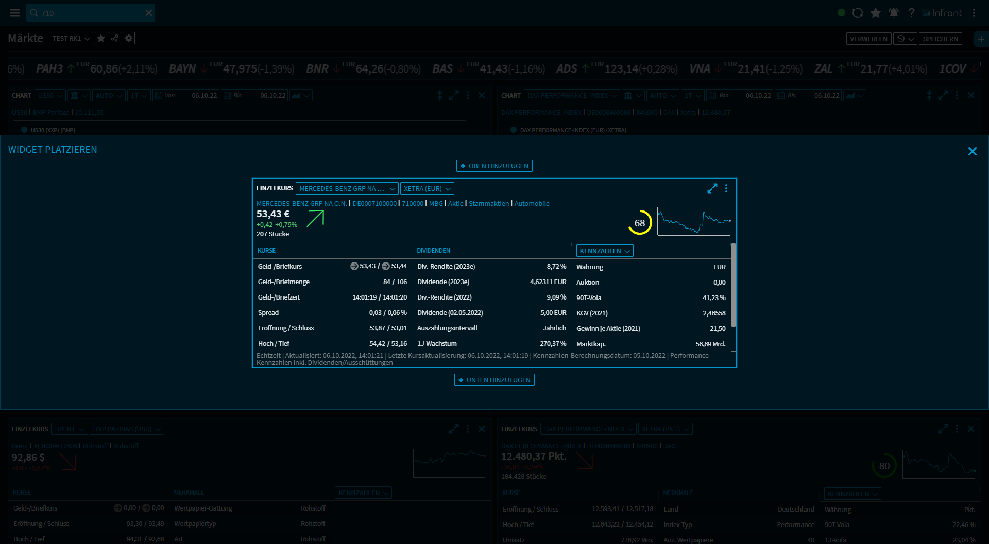The image size is (989, 544).
Task: Open the hamburger main menu
Action: point(15,13)
